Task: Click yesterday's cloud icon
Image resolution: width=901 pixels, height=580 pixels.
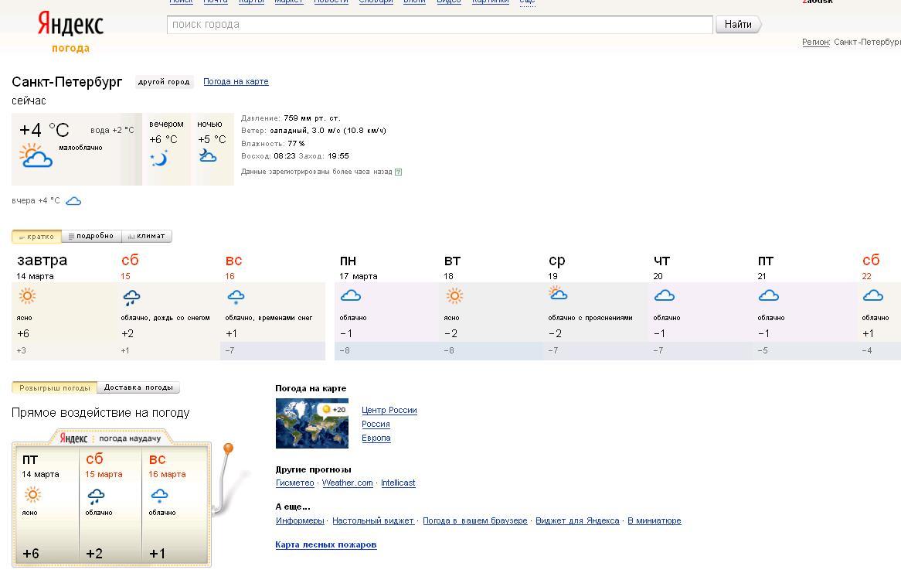Action: pos(73,201)
